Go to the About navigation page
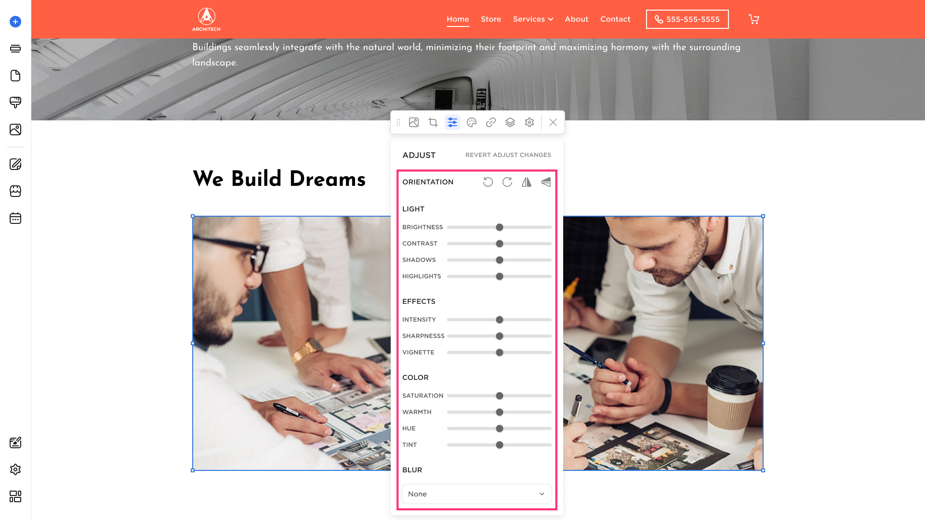 click(577, 19)
